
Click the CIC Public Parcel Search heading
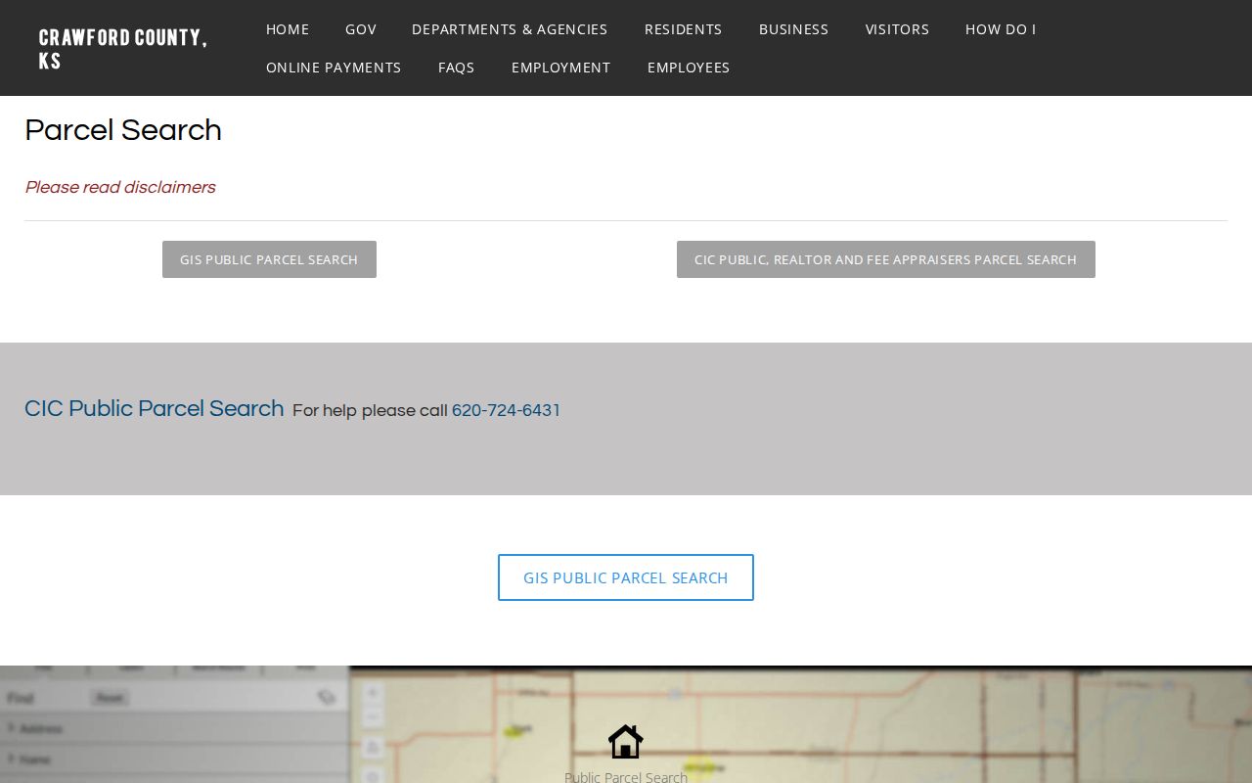tap(155, 409)
